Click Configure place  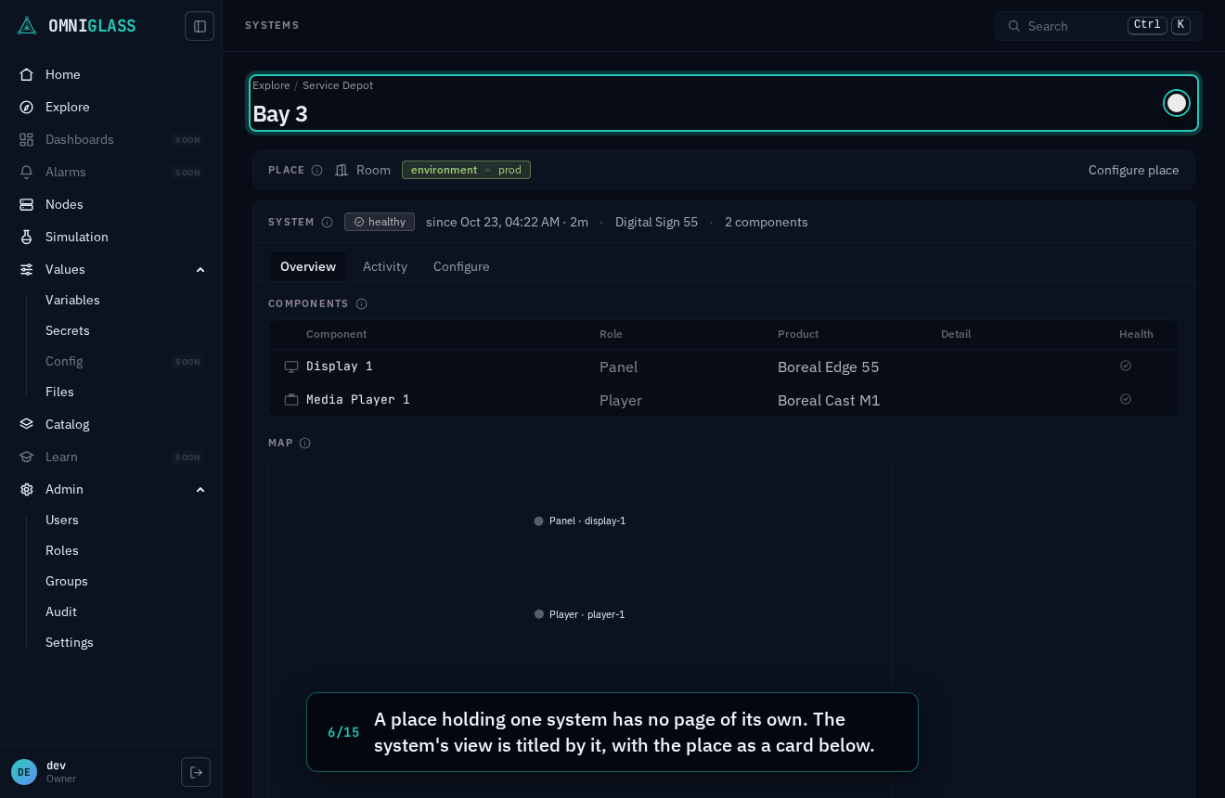click(x=1133, y=170)
